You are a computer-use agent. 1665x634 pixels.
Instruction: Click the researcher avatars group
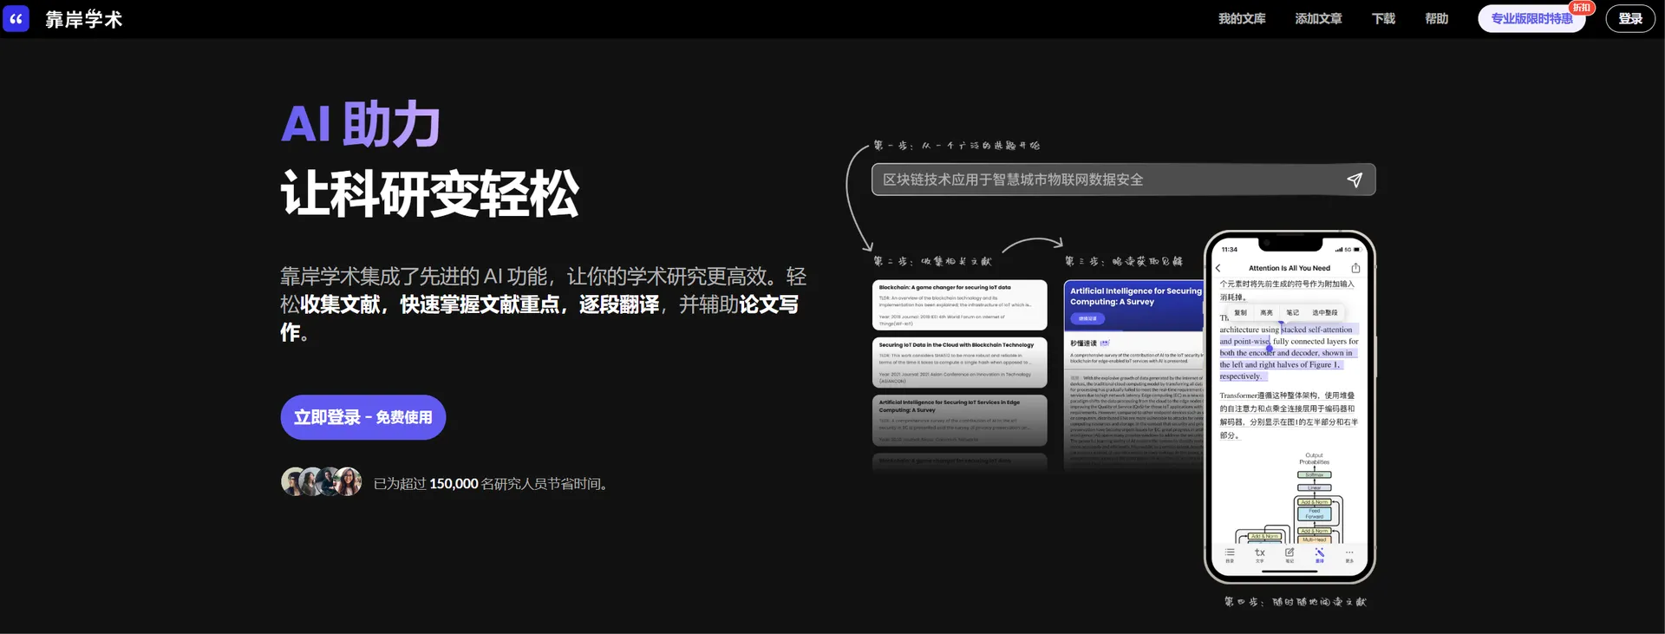(x=322, y=481)
